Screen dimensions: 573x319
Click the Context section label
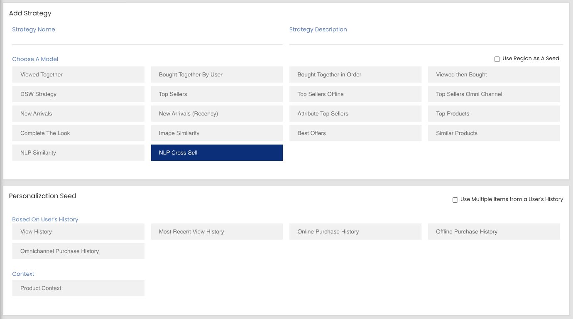coord(23,274)
